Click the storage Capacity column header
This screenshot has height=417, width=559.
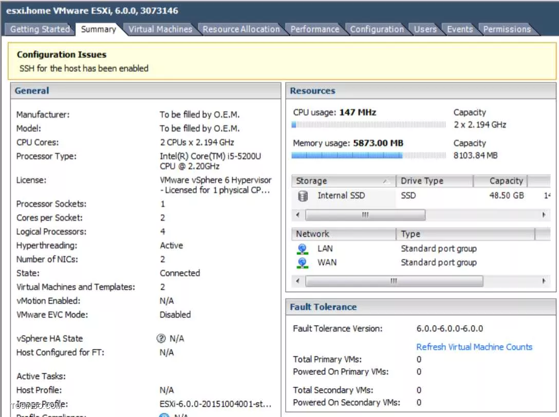pyautogui.click(x=500, y=181)
